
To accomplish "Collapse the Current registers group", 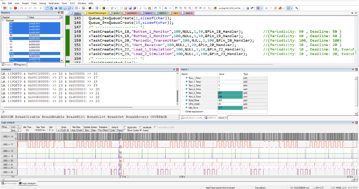I will [3, 20].
